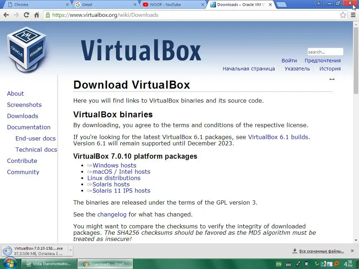This screenshot has width=359, height=269.
Task: Switch to Vista Transformation taskbar window
Action: pos(49,264)
